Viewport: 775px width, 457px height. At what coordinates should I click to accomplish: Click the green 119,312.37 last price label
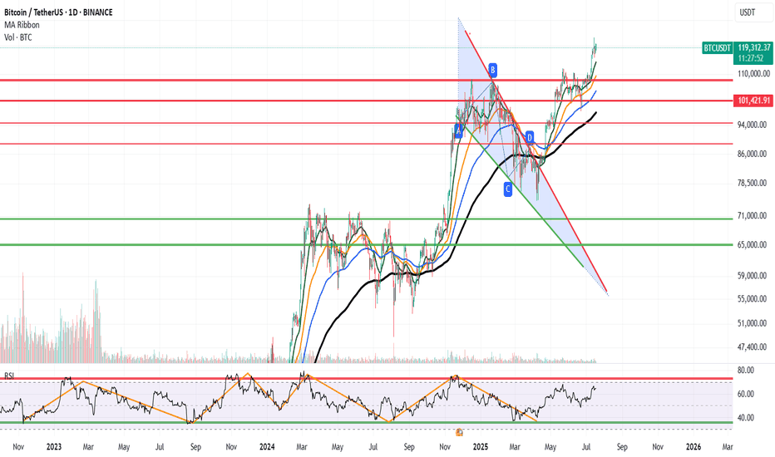753,47
